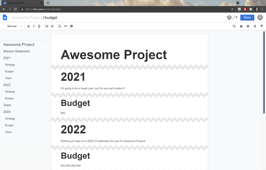
Task: Click Awesome Project breadcrumb link in header
Action: [27, 18]
